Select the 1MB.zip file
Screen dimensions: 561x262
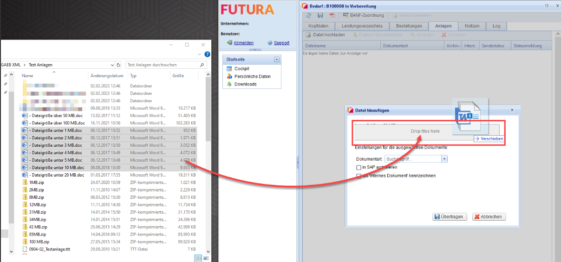click(36, 183)
